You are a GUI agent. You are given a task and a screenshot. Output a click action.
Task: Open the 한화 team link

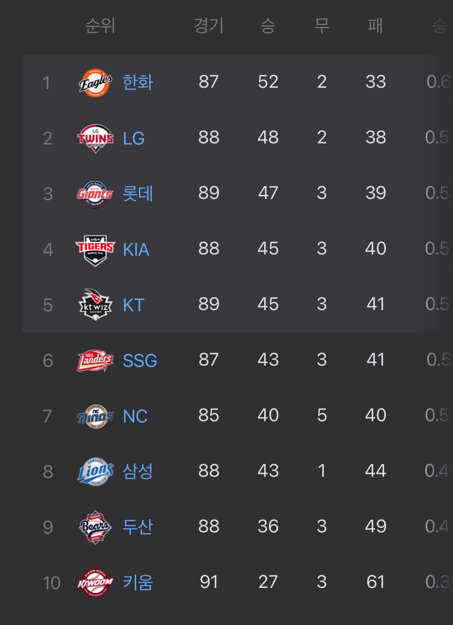tap(138, 82)
